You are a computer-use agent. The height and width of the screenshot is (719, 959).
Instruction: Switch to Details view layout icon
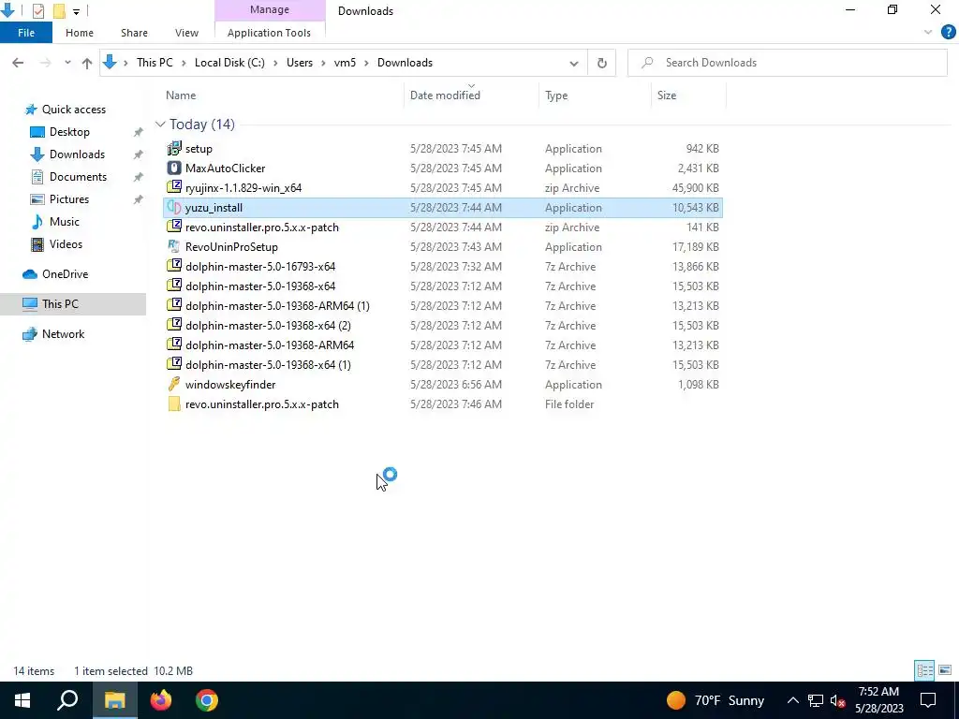pos(924,670)
